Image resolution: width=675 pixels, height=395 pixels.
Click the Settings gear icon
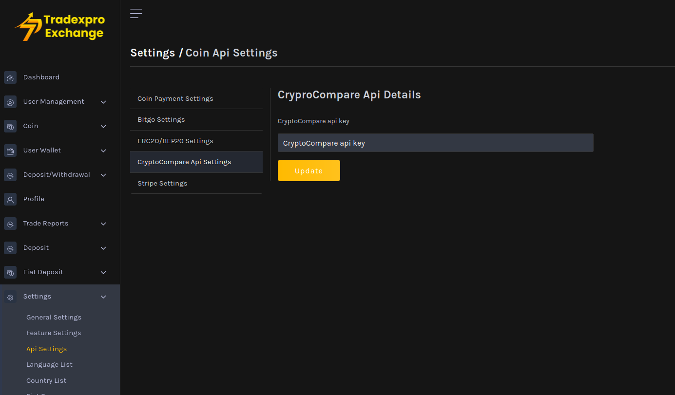point(10,297)
